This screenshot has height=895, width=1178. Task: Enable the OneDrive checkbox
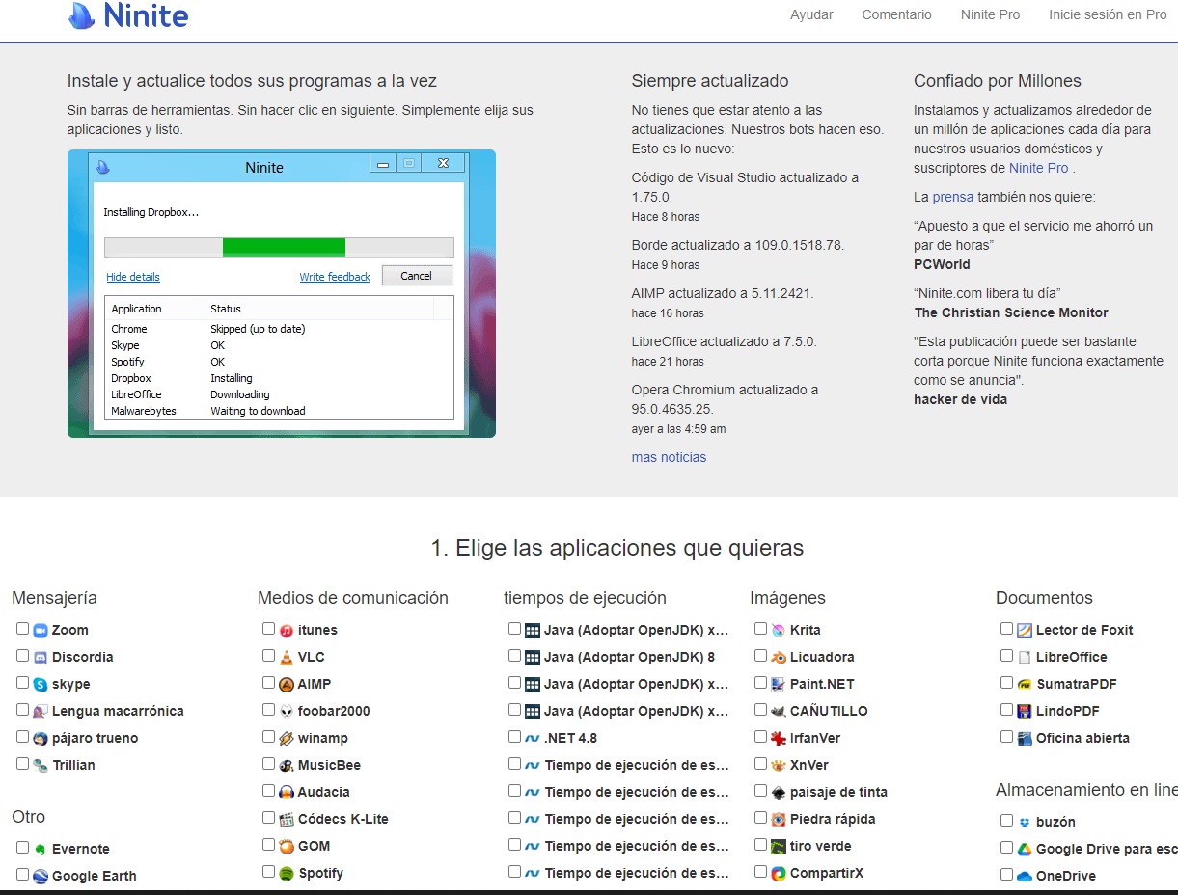click(1006, 875)
